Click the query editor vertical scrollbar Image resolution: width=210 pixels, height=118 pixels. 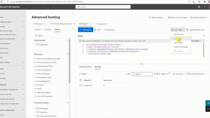(x=204, y=50)
